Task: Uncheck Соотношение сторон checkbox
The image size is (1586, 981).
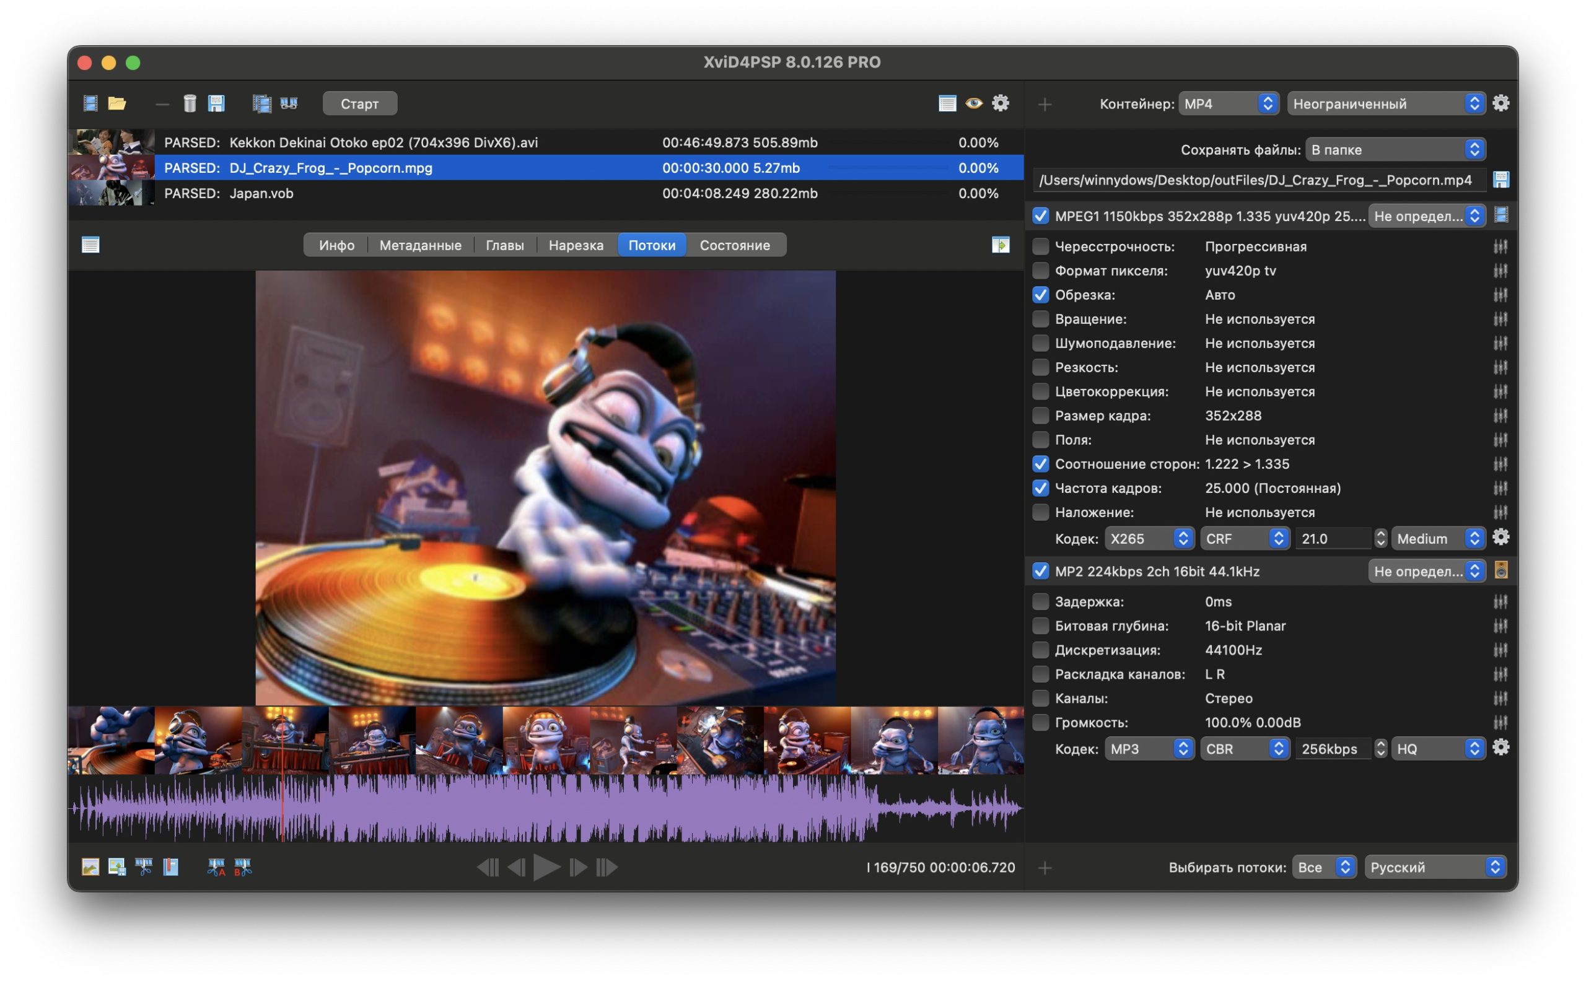Action: pos(1040,464)
